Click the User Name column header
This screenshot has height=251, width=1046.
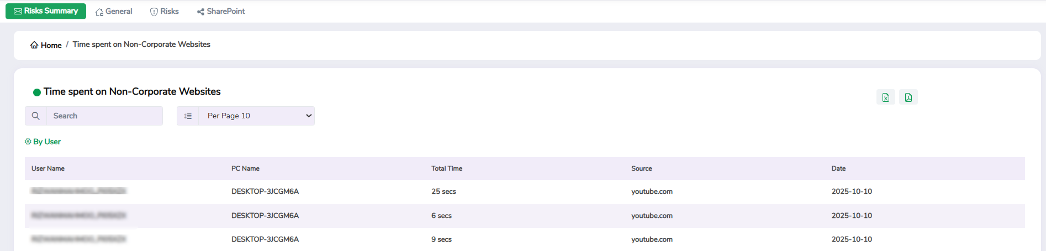48,168
